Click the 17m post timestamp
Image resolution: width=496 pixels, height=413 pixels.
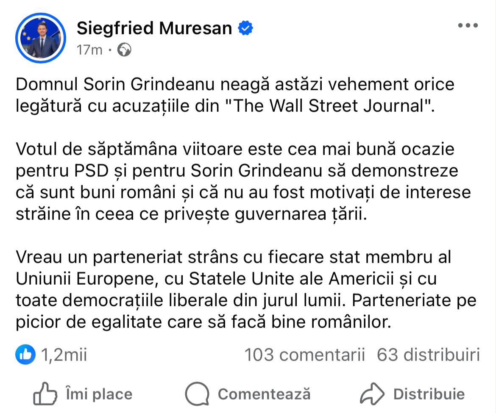tap(89, 50)
